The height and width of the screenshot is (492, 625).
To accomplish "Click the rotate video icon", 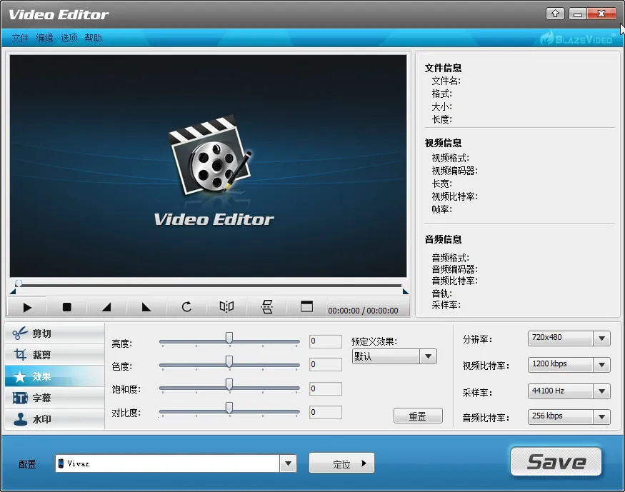I will click(x=186, y=307).
